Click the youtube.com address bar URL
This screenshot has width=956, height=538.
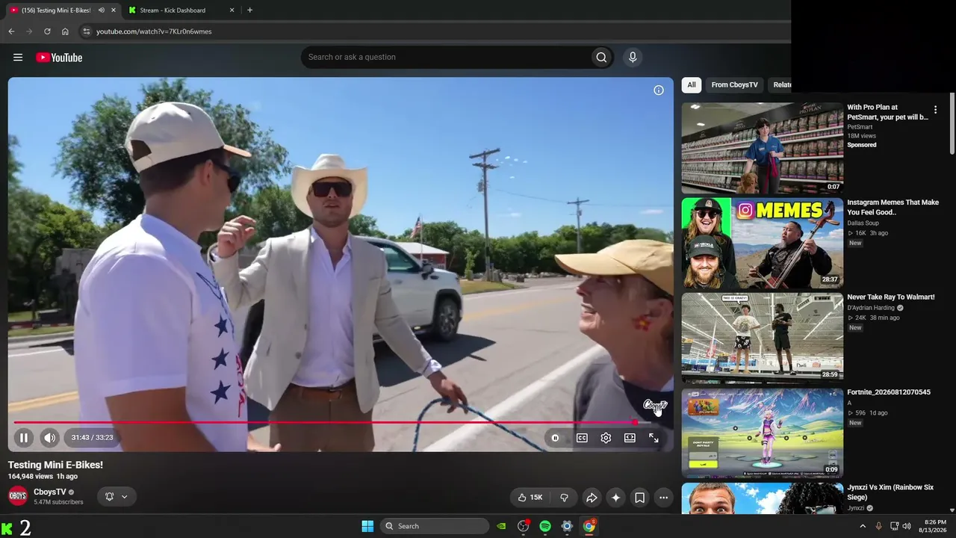154,31
